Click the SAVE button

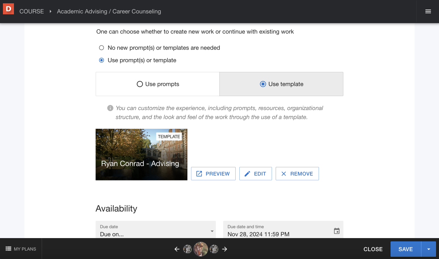406,249
